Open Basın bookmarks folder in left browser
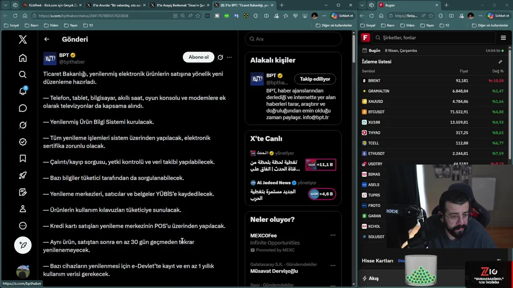The image size is (513, 288). tap(31, 25)
